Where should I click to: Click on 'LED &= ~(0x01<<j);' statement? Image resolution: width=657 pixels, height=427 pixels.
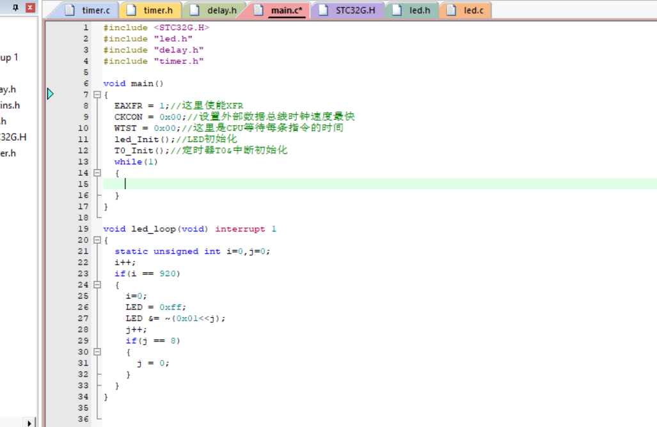click(x=175, y=318)
